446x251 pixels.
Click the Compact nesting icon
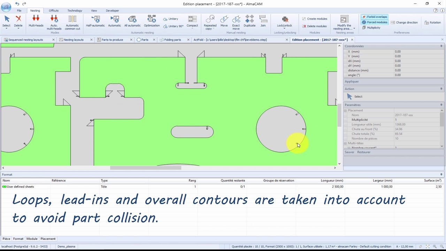click(192, 21)
